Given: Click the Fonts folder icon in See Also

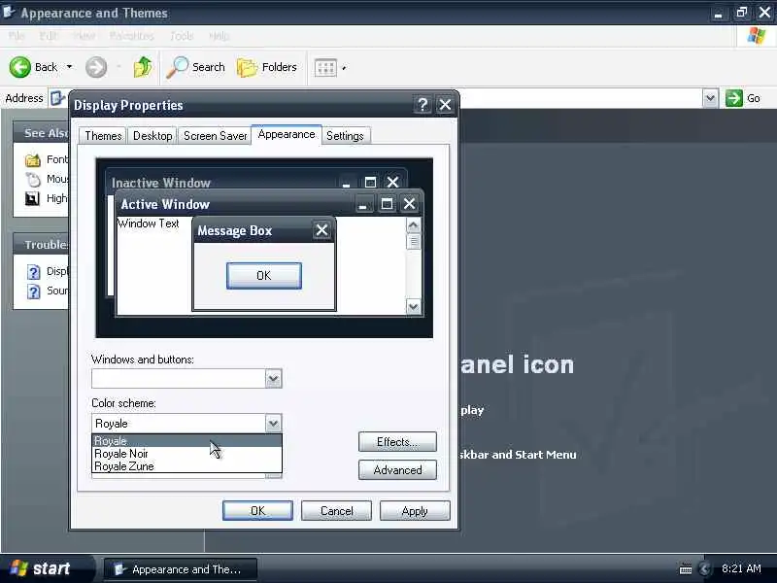Looking at the screenshot, I should (33, 160).
